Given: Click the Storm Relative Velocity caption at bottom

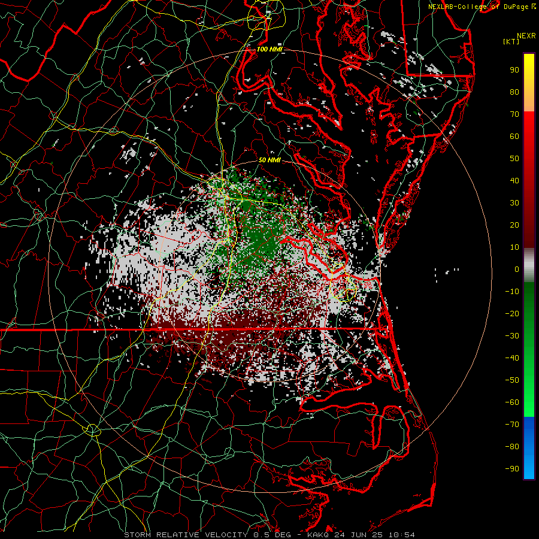Looking at the screenshot, I should [269, 535].
